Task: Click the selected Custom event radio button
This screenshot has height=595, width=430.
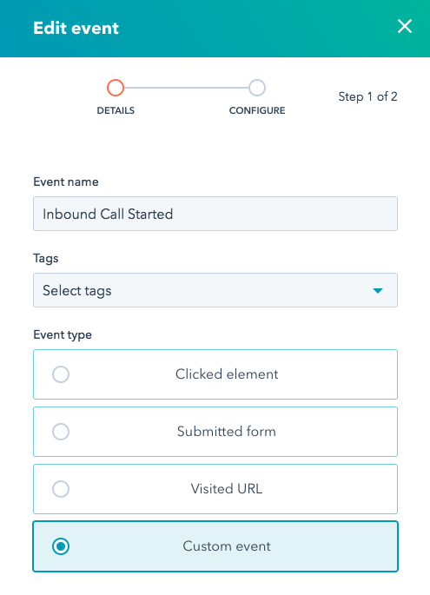Action: [x=61, y=546]
